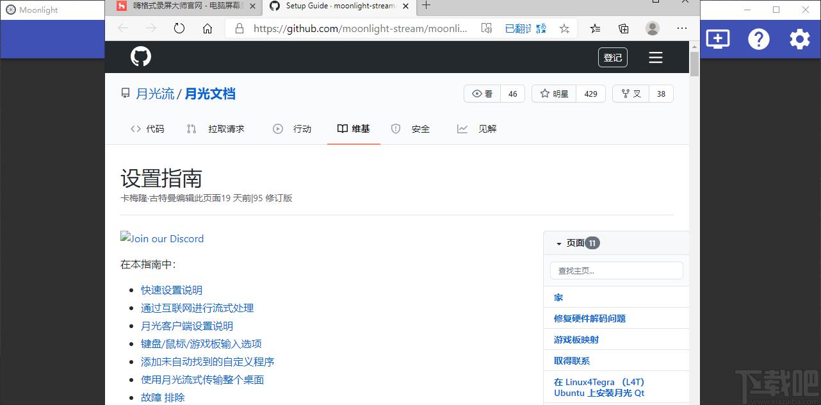
Task: Click the star count 429
Action: 591,94
